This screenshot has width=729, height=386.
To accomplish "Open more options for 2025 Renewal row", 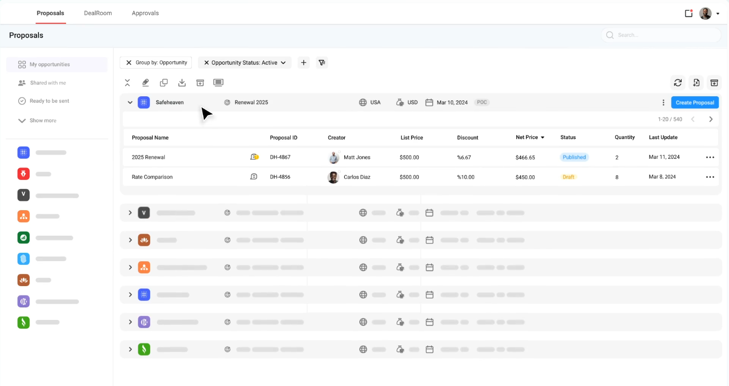I will point(710,157).
